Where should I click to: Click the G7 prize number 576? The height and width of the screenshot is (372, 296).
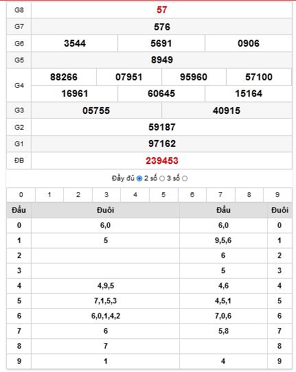coord(162,27)
